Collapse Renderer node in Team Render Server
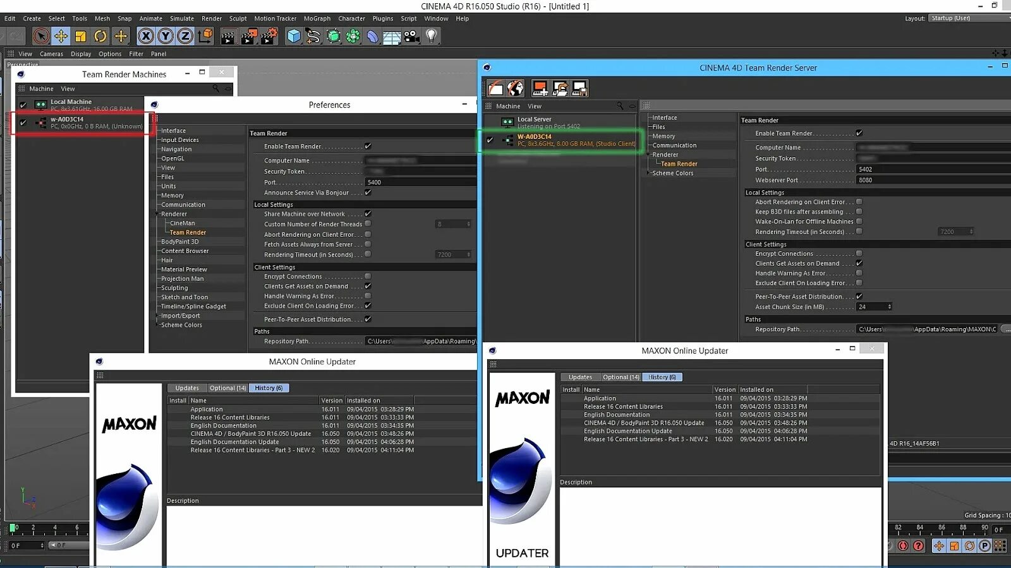The height and width of the screenshot is (568, 1011). [x=649, y=155]
